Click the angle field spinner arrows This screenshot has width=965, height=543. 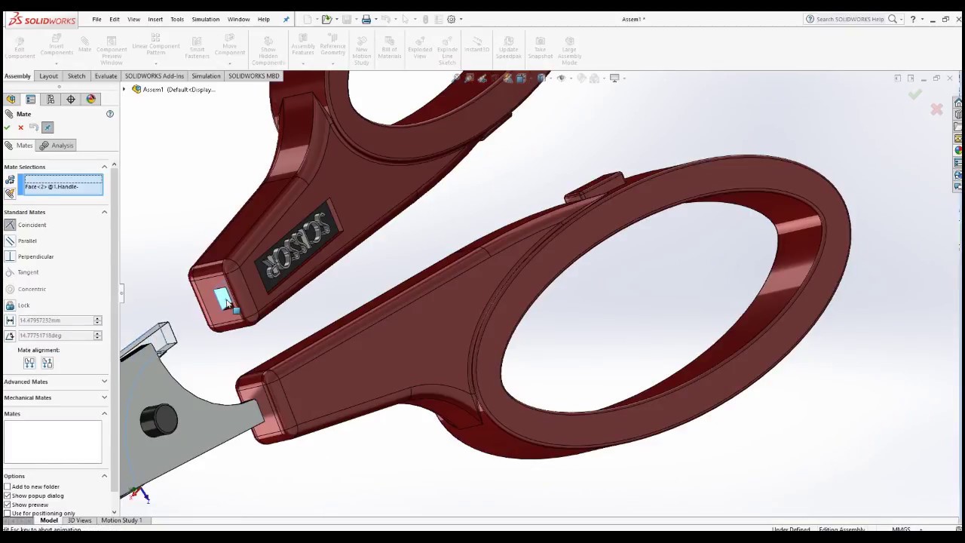(x=97, y=336)
